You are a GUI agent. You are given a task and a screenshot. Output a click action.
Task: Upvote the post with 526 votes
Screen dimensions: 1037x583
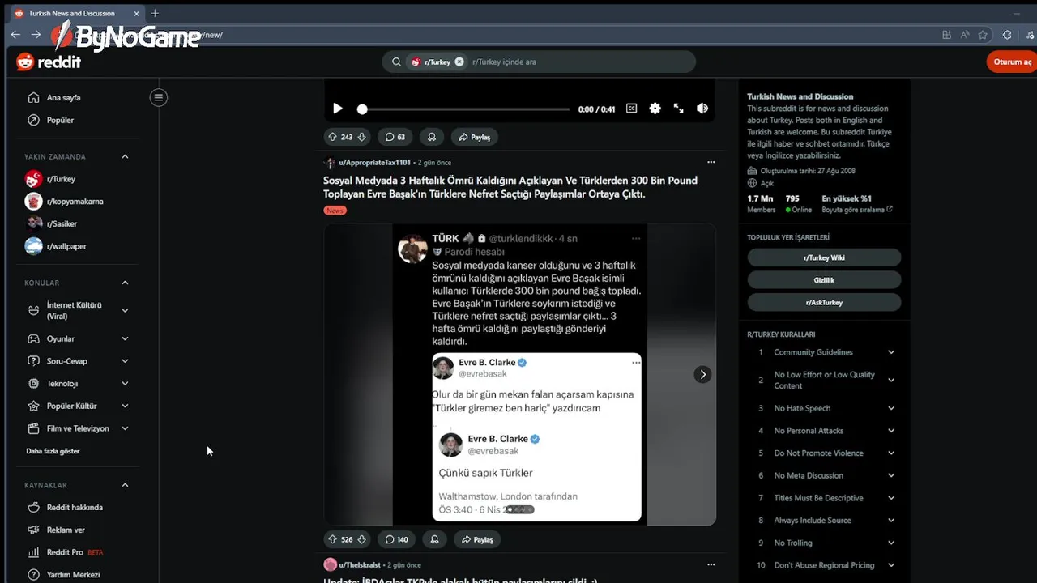click(332, 539)
